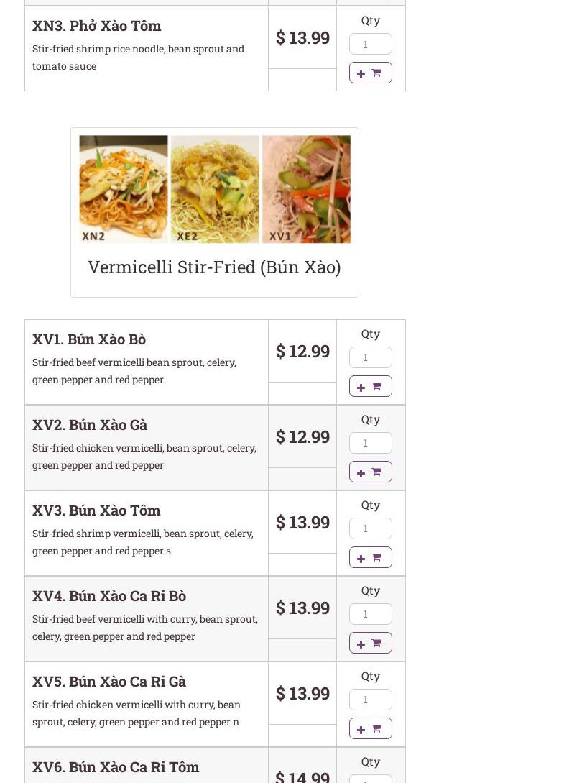Open the XV1. Bún Xào Bò item title
Image resolution: width=564 pixels, height=783 pixels.
(x=89, y=339)
